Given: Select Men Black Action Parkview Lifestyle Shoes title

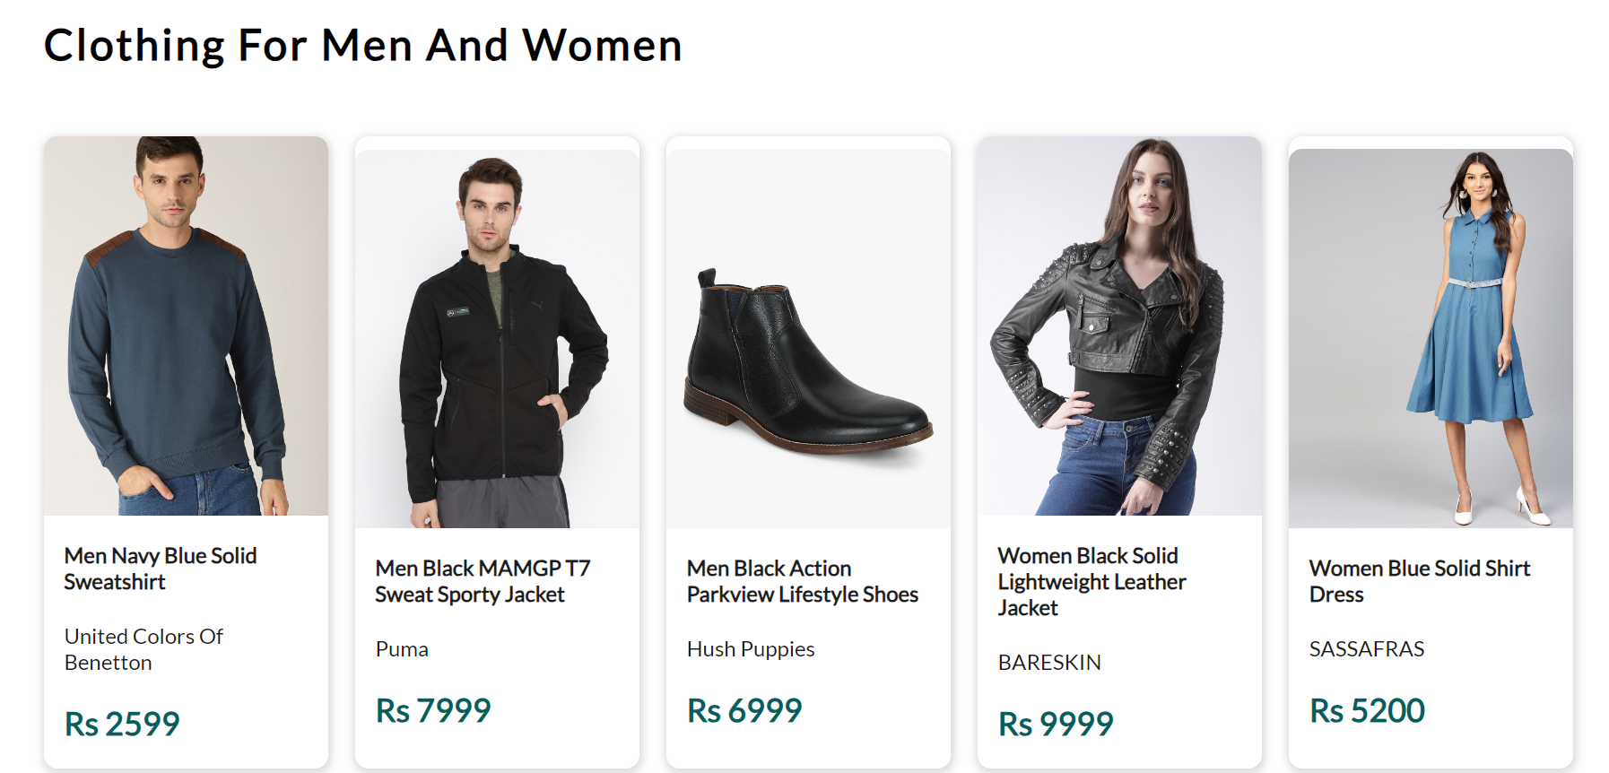Looking at the screenshot, I should tap(803, 581).
